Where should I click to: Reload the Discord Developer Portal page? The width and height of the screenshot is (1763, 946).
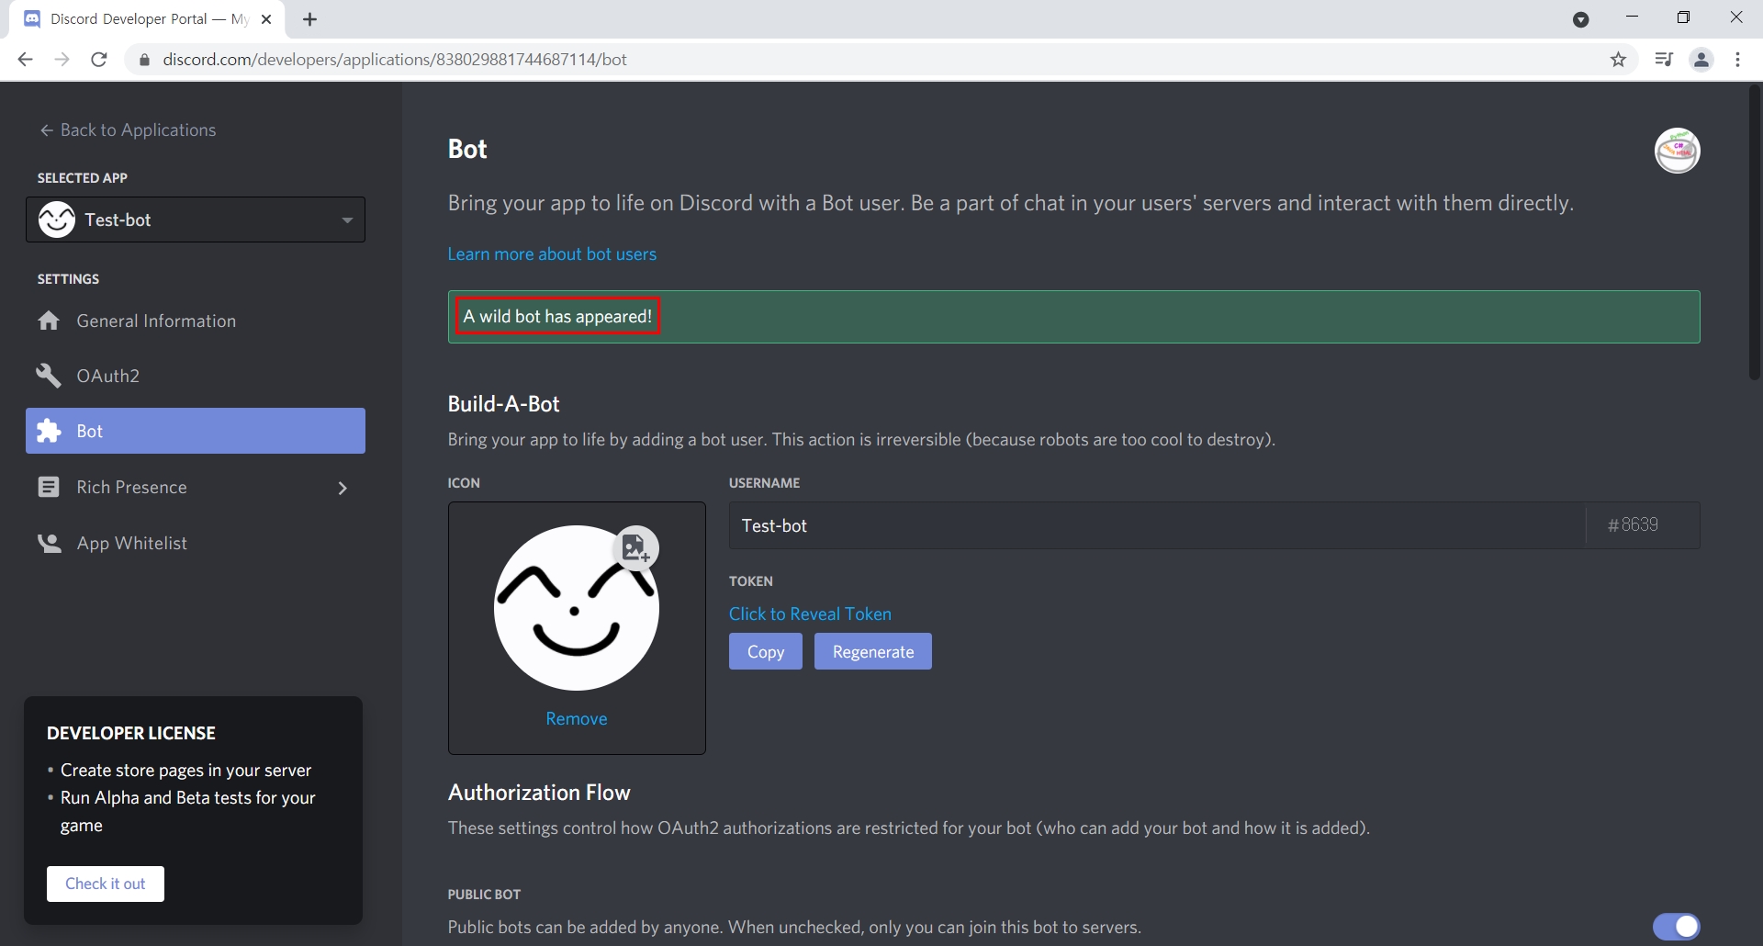99,60
